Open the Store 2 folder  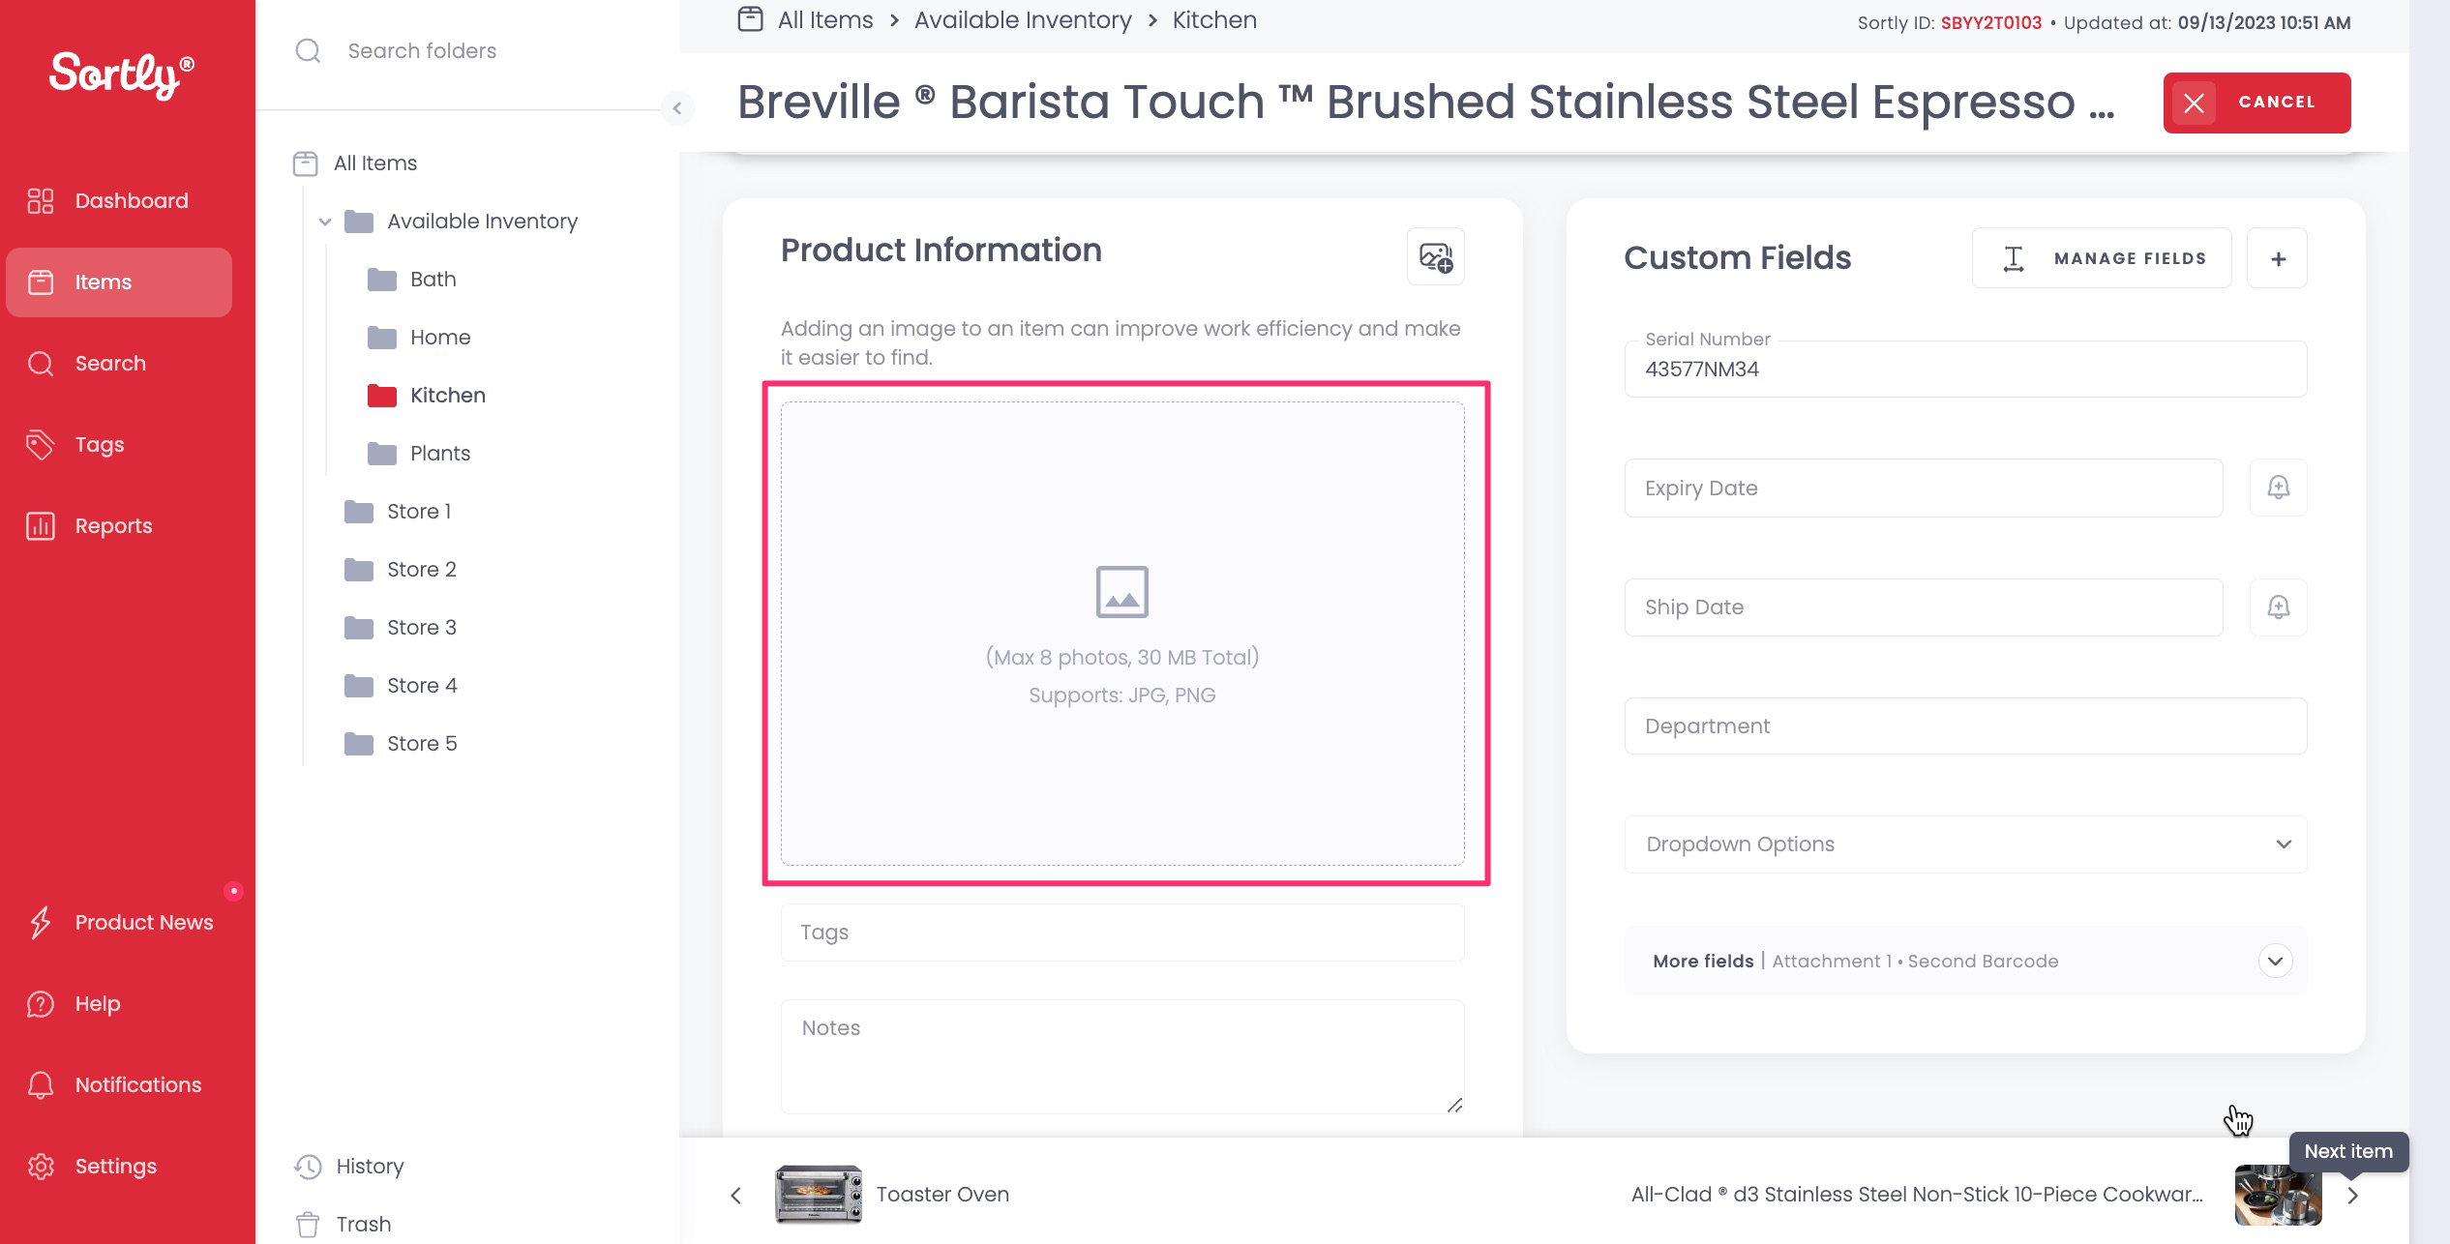click(421, 569)
